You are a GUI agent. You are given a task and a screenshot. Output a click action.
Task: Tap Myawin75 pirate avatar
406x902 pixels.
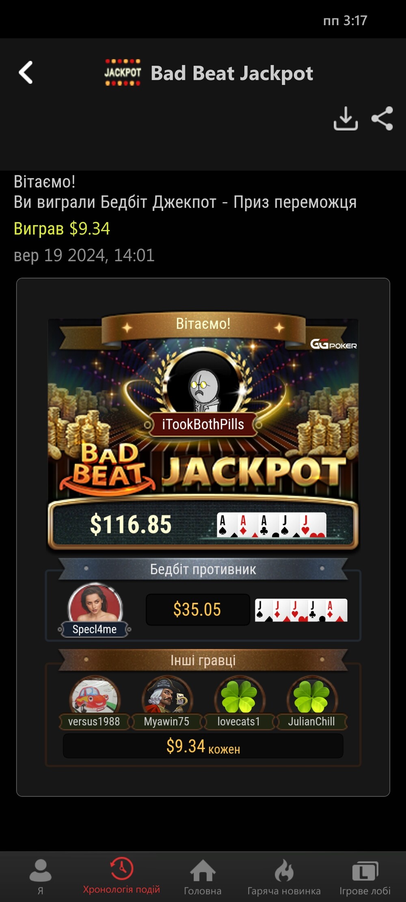point(167,696)
